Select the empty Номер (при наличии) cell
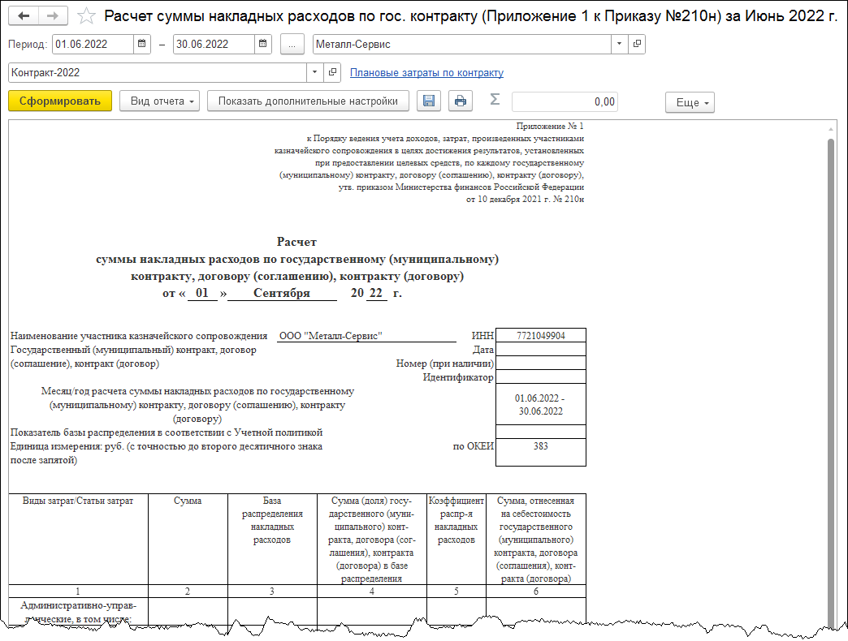This screenshot has height=641, width=848. click(541, 363)
